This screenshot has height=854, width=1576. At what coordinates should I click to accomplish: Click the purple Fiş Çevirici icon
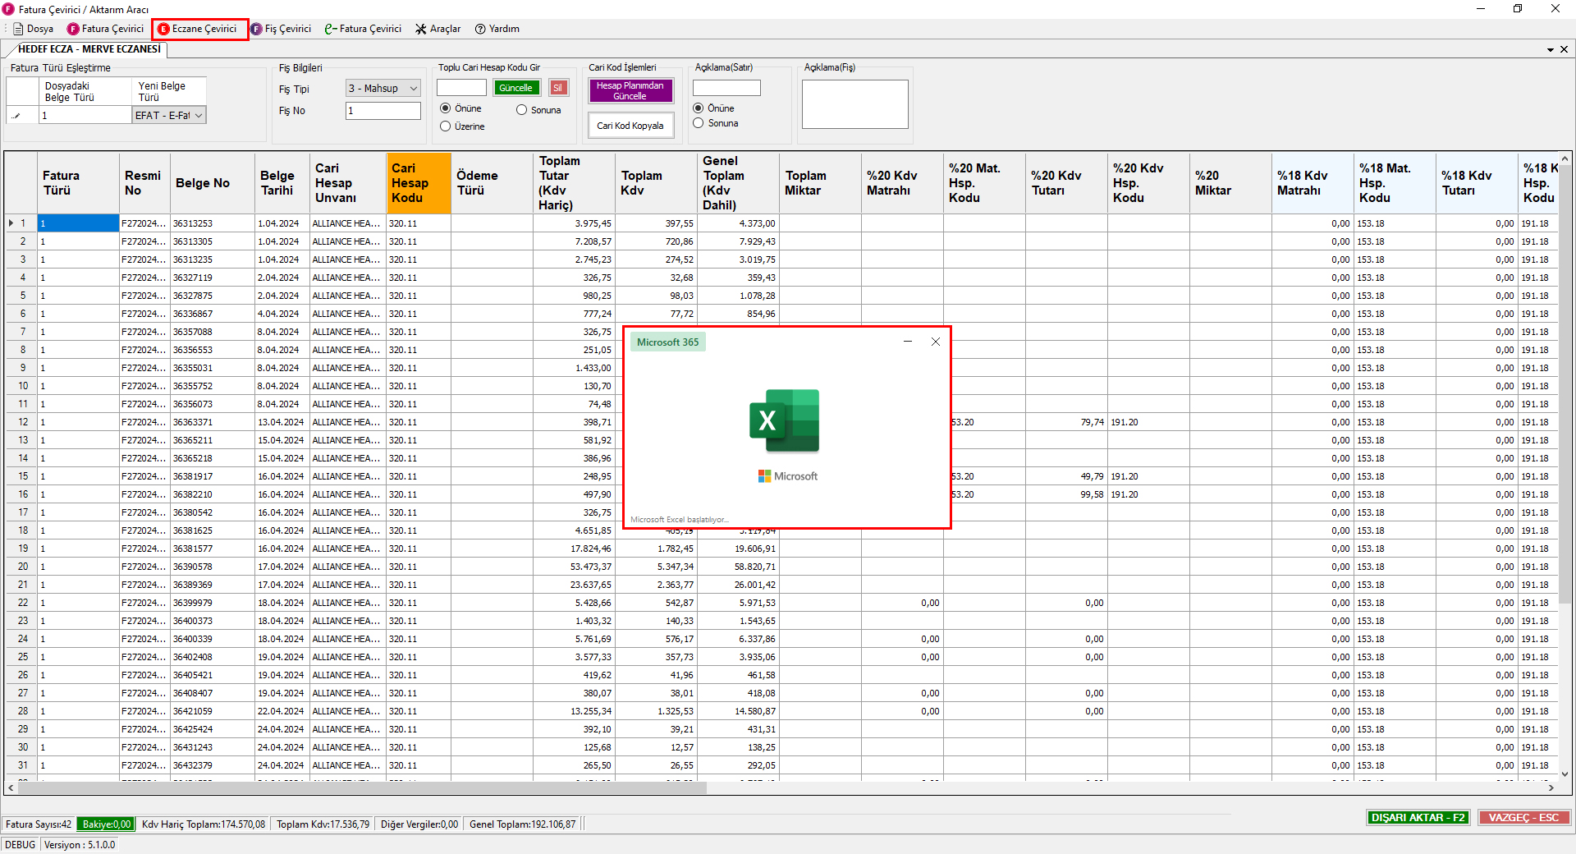coord(257,29)
